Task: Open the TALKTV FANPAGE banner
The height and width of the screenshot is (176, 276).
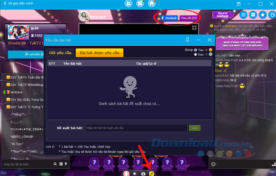Action: point(223,15)
